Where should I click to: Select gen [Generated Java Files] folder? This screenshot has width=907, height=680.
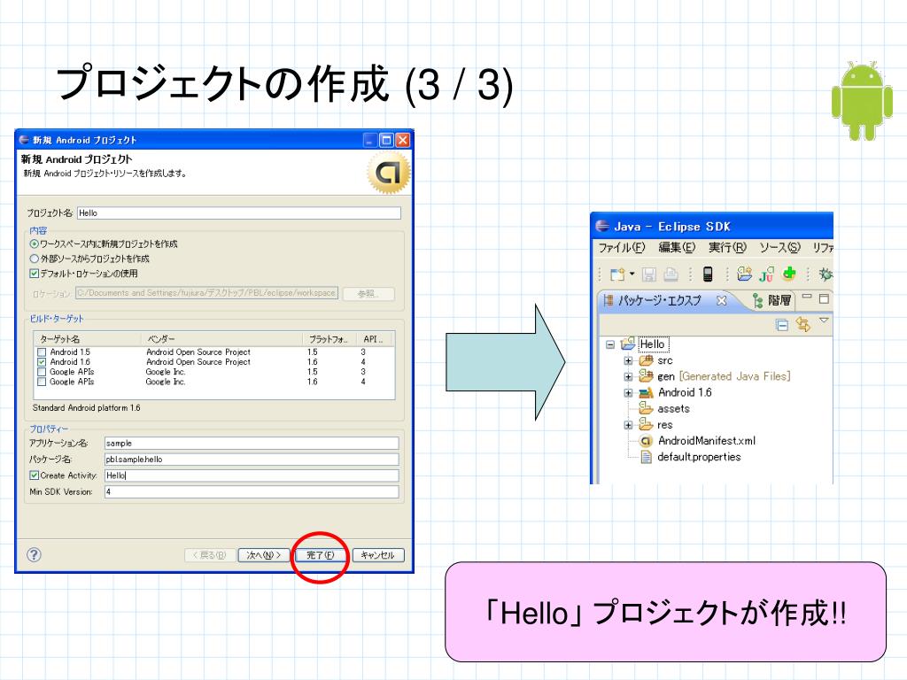pos(724,376)
